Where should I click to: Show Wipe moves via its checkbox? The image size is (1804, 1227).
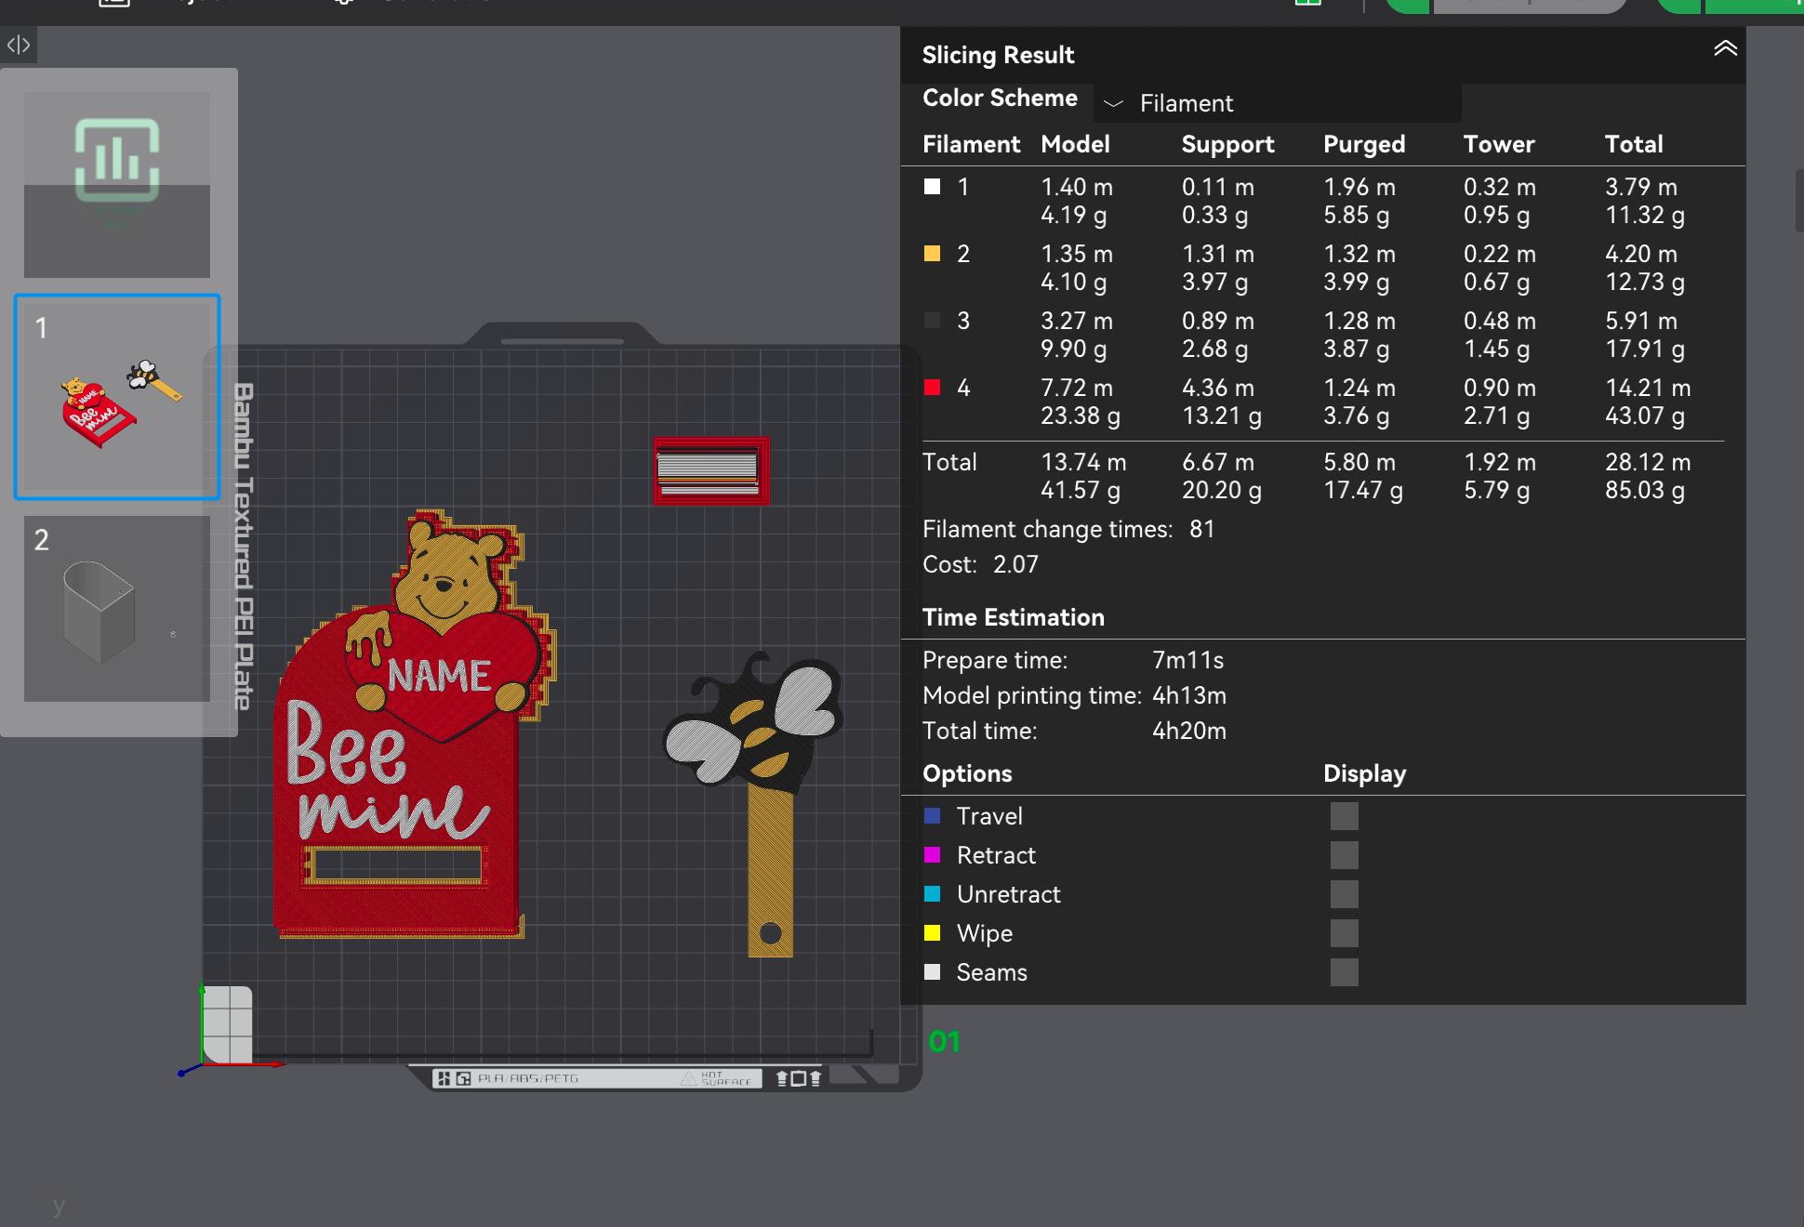click(x=1344, y=933)
